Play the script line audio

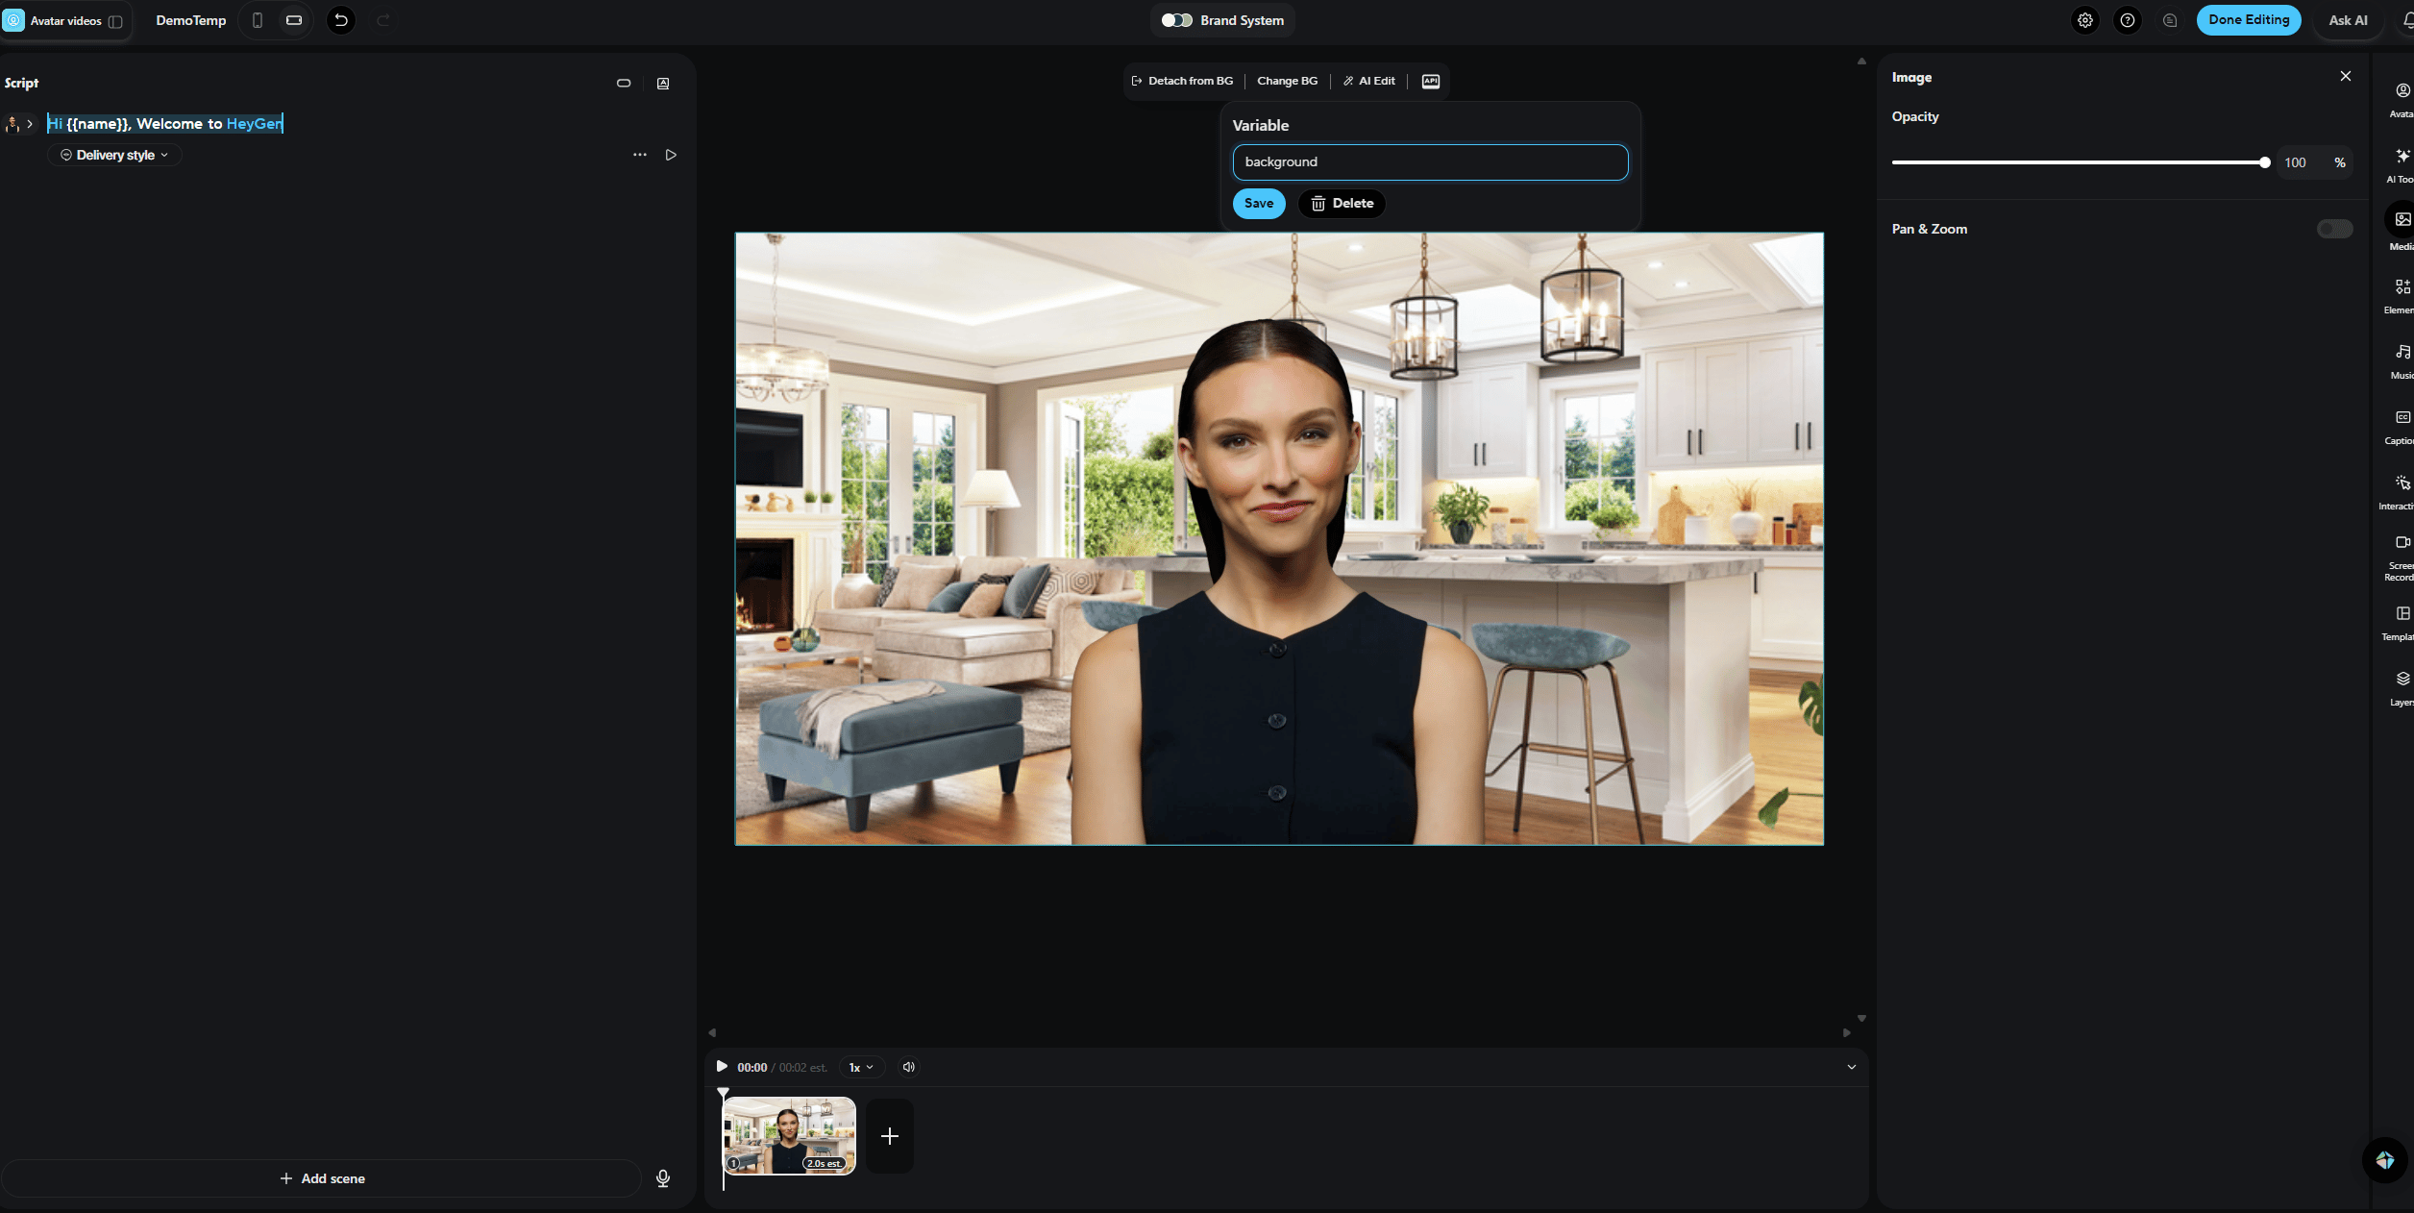671,155
